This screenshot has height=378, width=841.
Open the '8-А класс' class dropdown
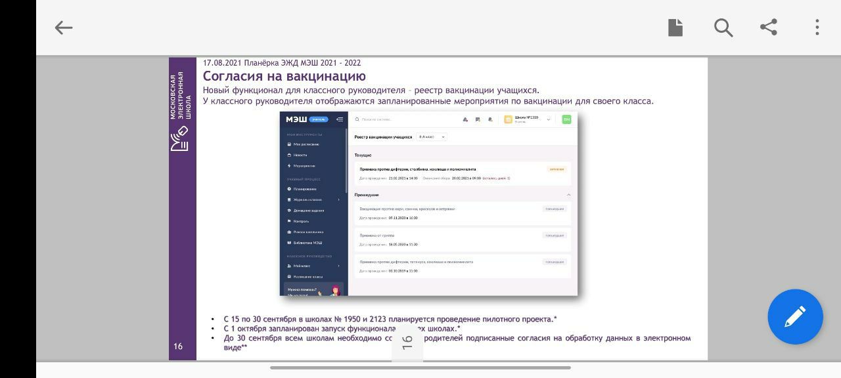coord(432,137)
